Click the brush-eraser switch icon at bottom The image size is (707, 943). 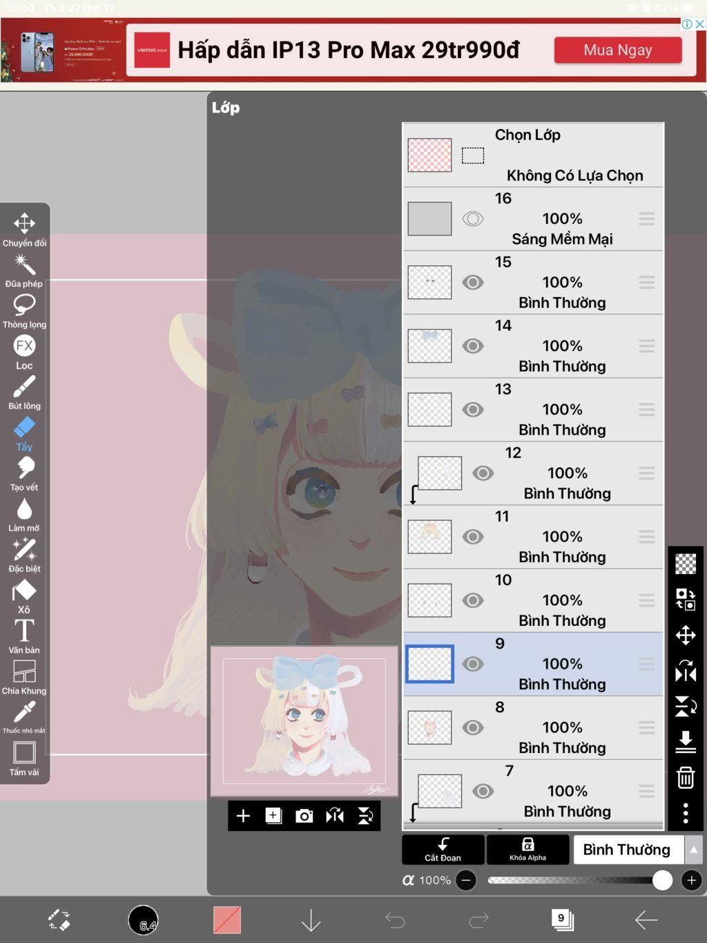[x=59, y=920]
